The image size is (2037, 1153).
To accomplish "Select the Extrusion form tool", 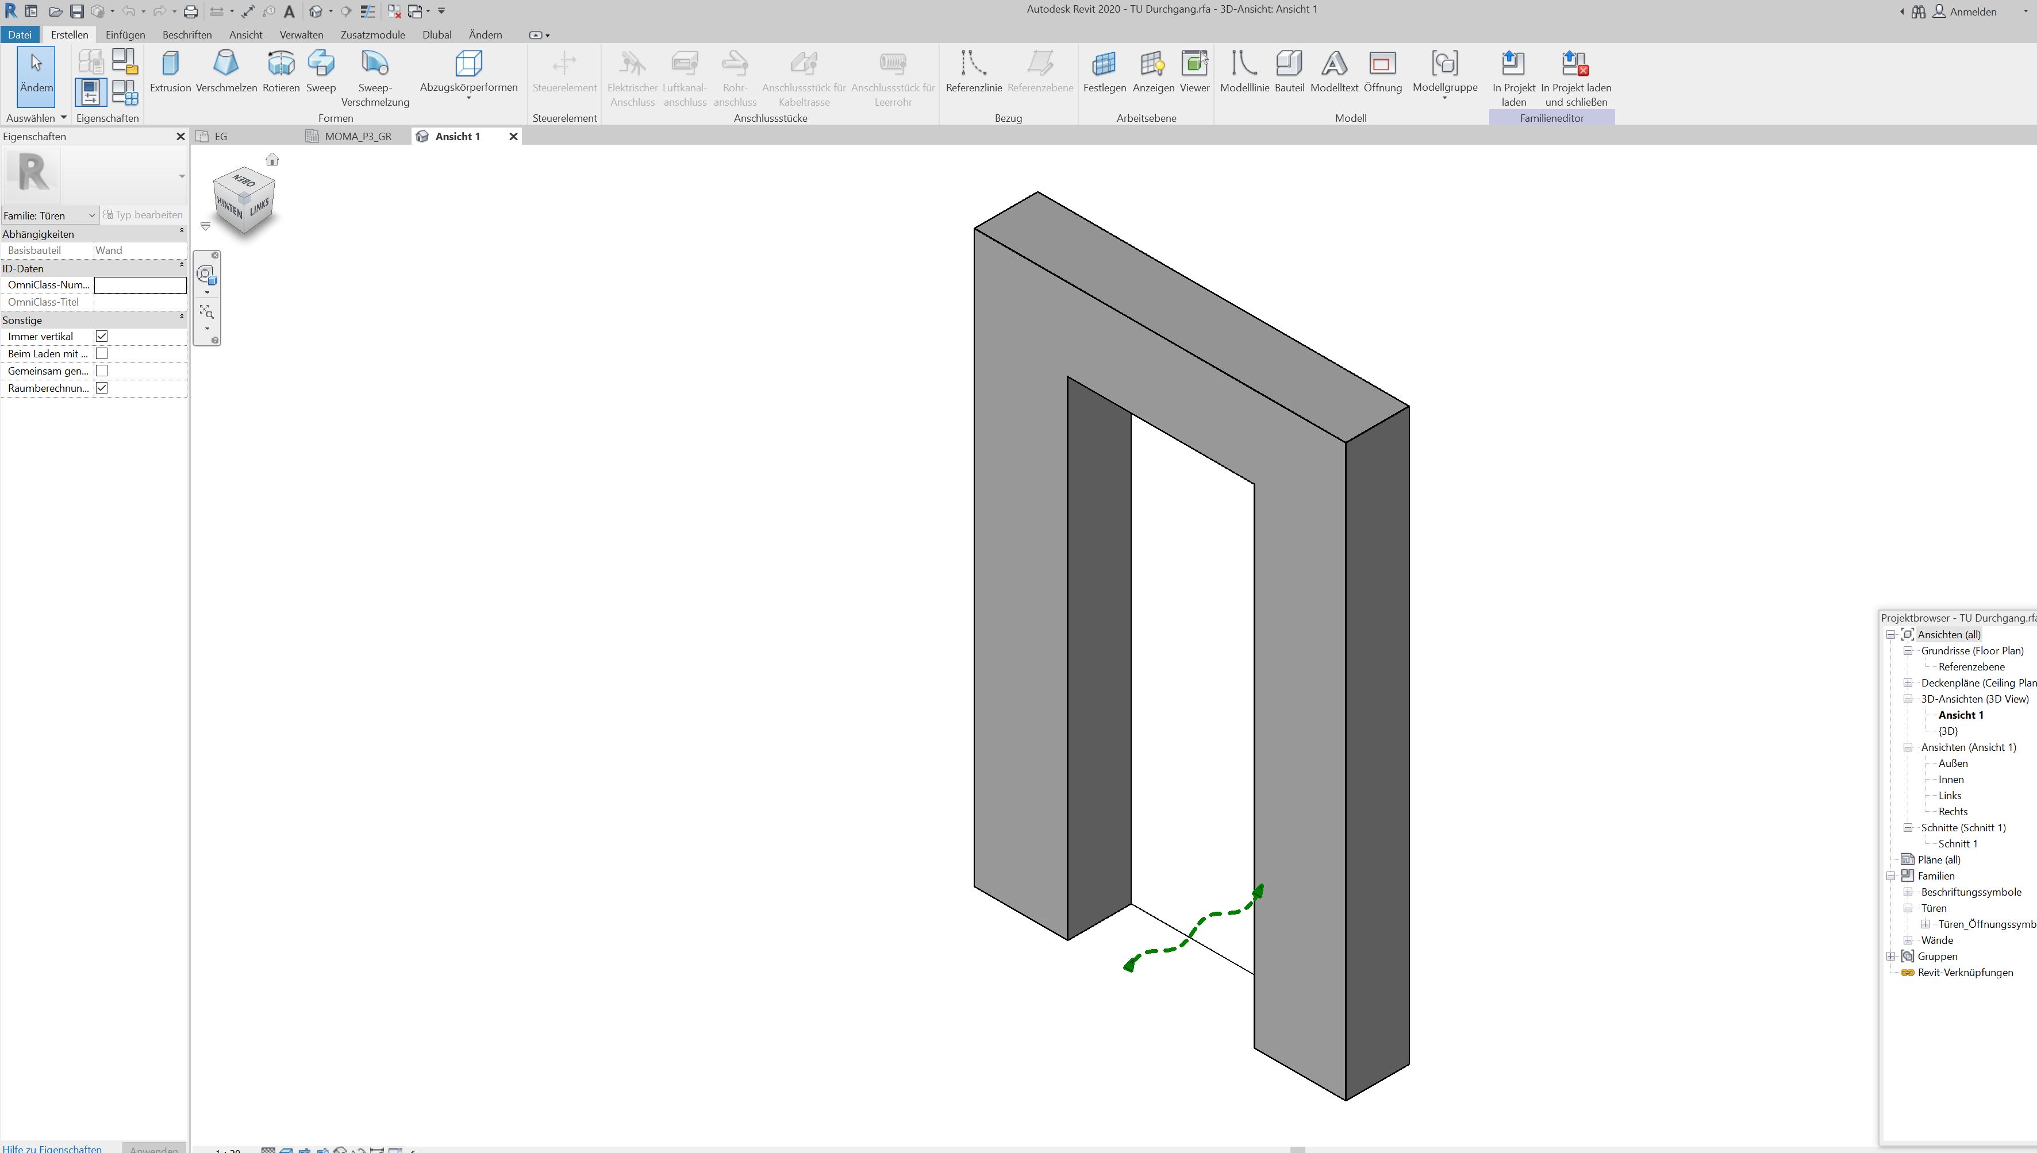I will click(170, 71).
